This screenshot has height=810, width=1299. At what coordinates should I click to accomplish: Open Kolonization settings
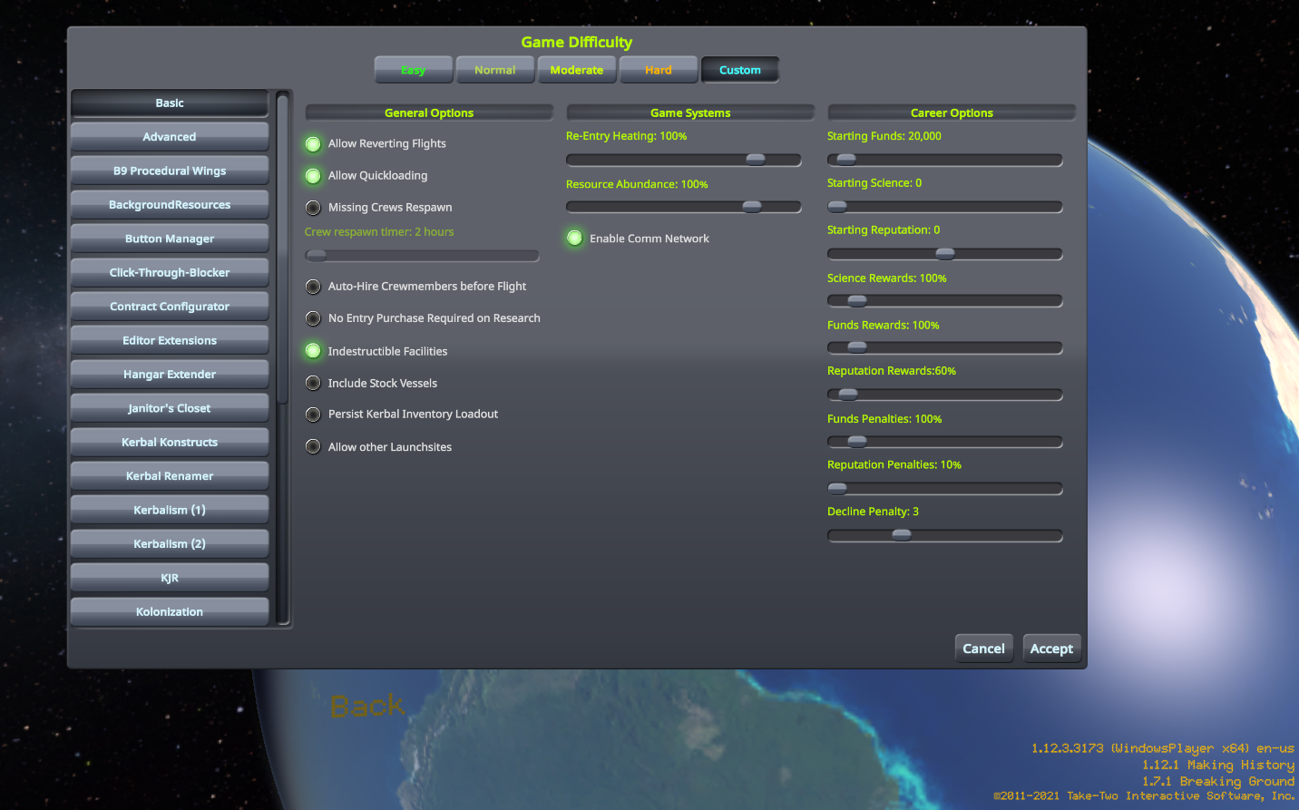click(x=170, y=611)
